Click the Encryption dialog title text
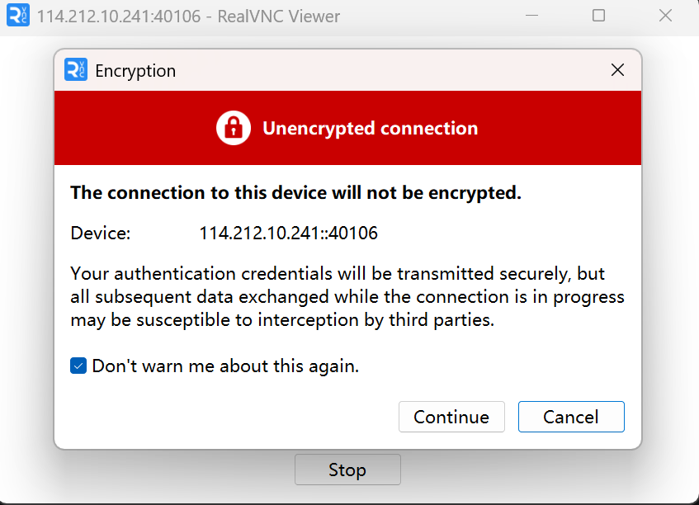699x505 pixels. (135, 71)
